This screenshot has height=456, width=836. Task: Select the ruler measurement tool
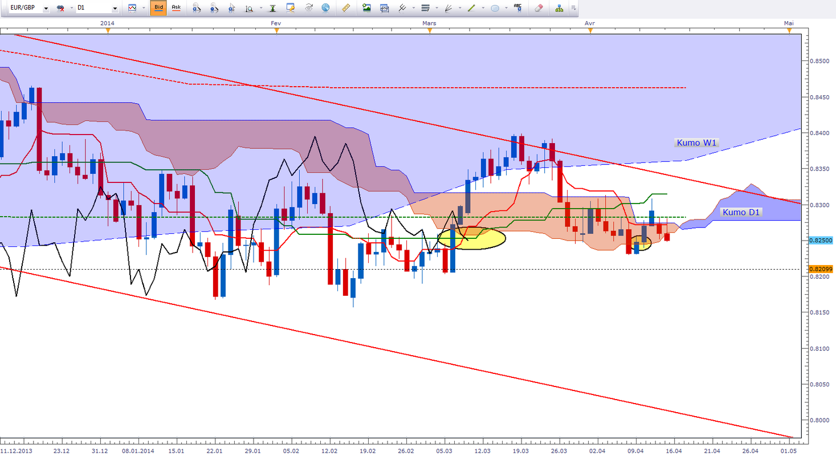click(346, 8)
